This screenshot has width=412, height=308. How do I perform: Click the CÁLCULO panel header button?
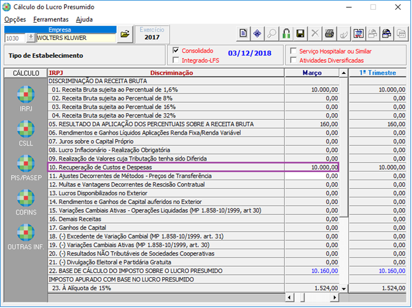pos(26,73)
